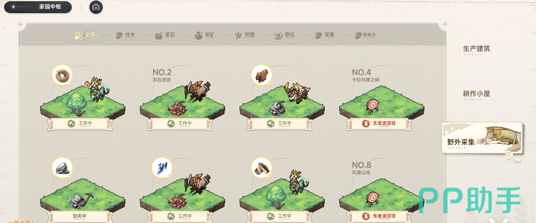Viewport: 536px width, 223px height.
Task: Click the wood planks resource bubble icon
Action: (x=262, y=168)
